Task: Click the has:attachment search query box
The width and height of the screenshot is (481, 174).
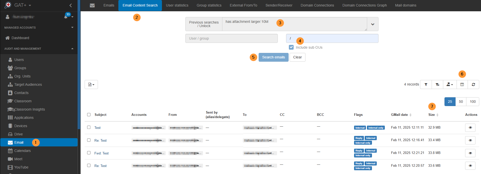Action: pyautogui.click(x=295, y=24)
